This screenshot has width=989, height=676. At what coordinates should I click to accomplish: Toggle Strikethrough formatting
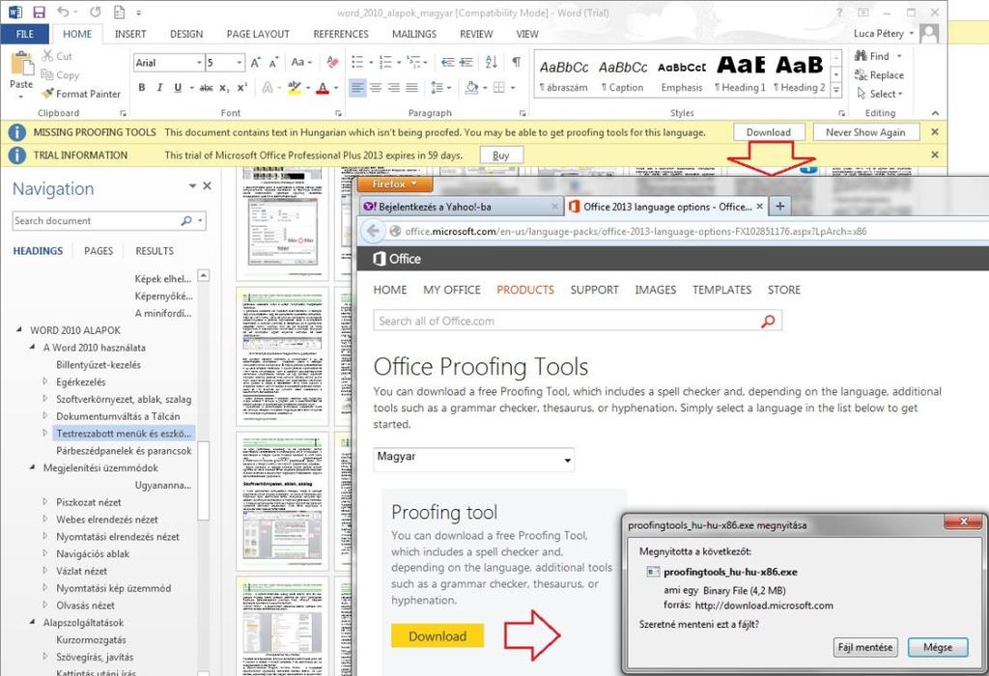(206, 88)
